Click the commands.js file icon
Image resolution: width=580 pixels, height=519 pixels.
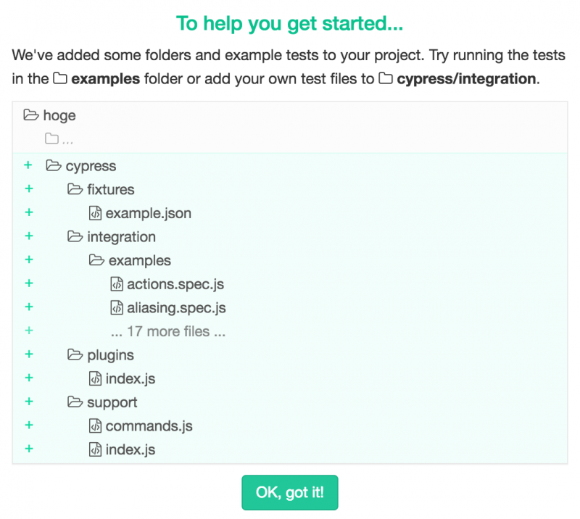point(95,426)
